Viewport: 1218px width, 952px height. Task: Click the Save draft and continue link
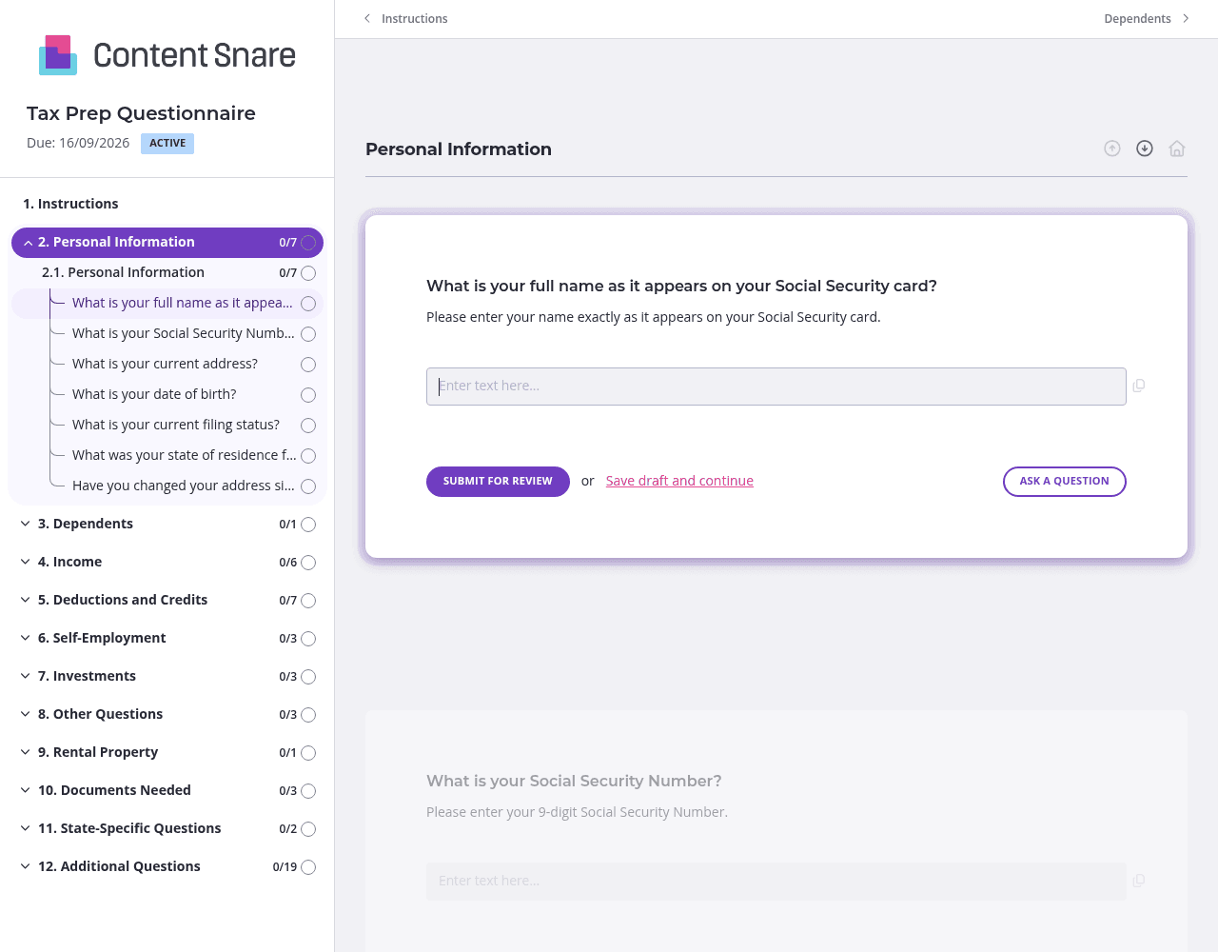click(x=679, y=481)
